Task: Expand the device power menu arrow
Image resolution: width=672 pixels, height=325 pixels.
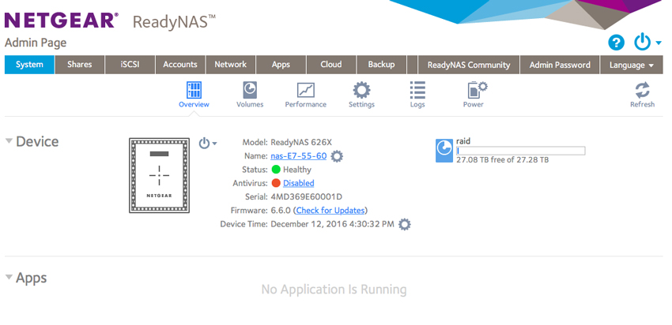Action: 215,144
